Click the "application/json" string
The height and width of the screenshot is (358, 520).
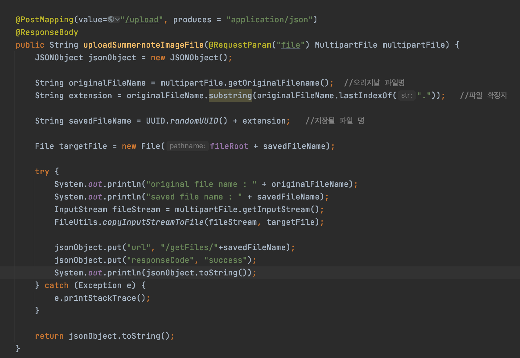[270, 20]
